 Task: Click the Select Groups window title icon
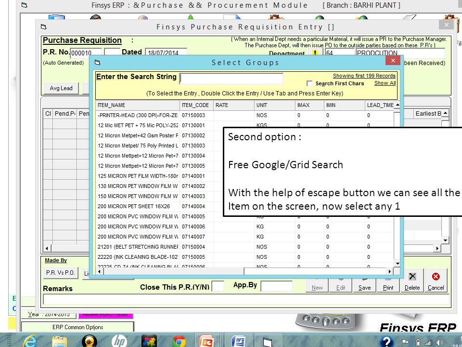pyautogui.click(x=98, y=63)
